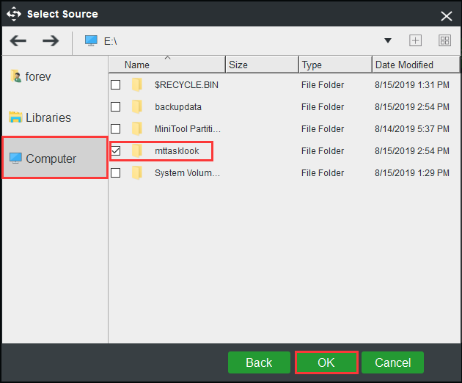Click the MiniTool logo in title bar
Screen dimensions: 462x383
click(x=14, y=14)
